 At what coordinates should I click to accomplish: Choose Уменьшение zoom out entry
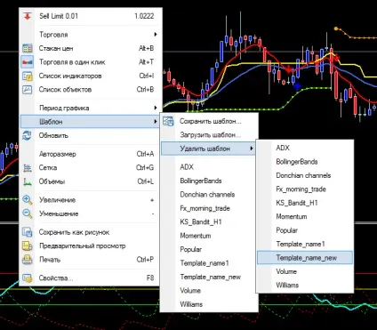91,213
